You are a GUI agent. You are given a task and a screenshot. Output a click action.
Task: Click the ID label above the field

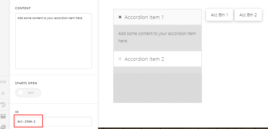(17, 112)
